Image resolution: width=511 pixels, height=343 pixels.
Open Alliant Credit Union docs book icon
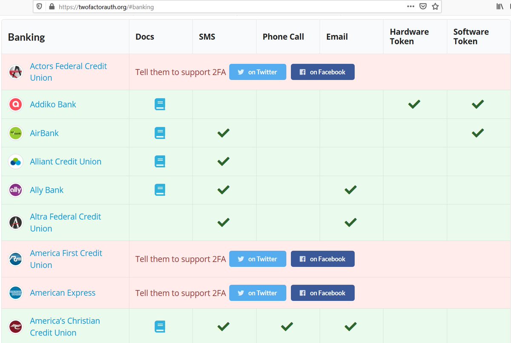pyautogui.click(x=160, y=161)
